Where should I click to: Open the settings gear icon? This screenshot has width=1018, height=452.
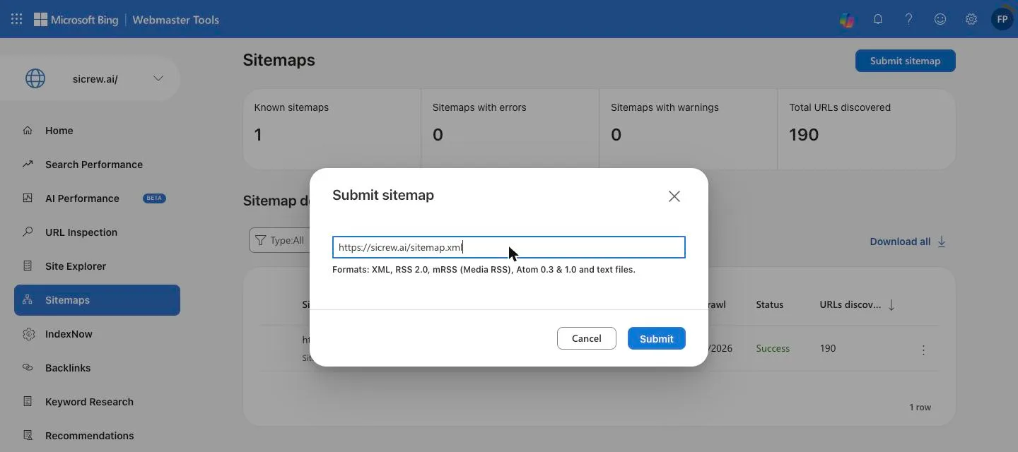[x=971, y=20]
